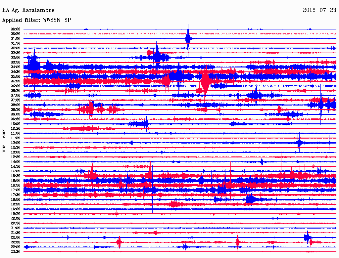This screenshot has height=258, width=339.
Task: Select the 22:00 time label
Action: click(16, 237)
